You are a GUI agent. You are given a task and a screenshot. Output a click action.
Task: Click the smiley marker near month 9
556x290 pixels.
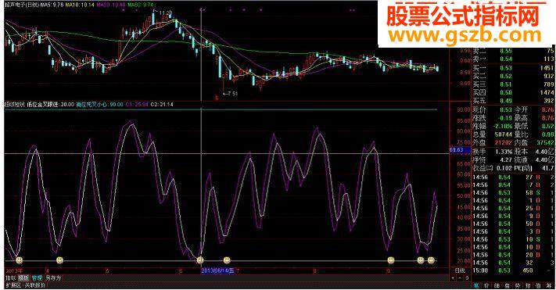click(391, 260)
